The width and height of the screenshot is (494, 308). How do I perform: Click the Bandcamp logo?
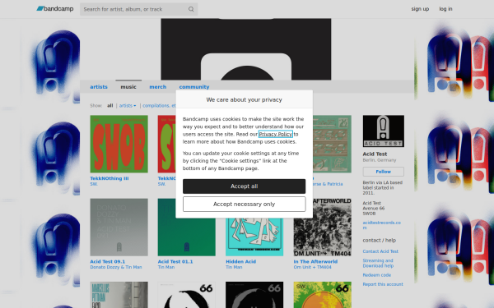(x=55, y=9)
